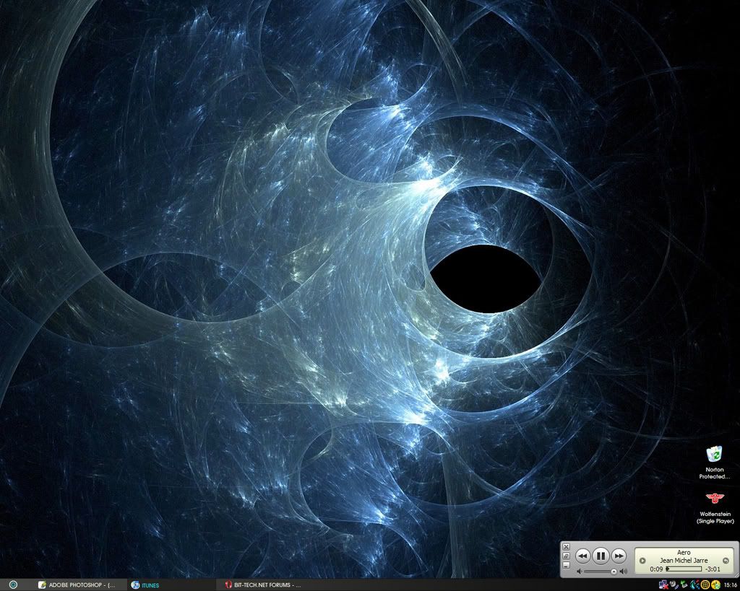This screenshot has width=740, height=591.
Task: Open the Start orb on the taskbar
Action: [x=13, y=585]
